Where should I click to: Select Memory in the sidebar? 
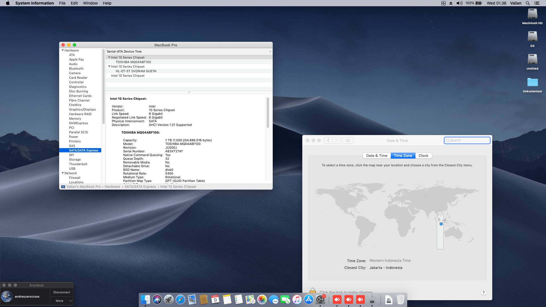pos(75,119)
